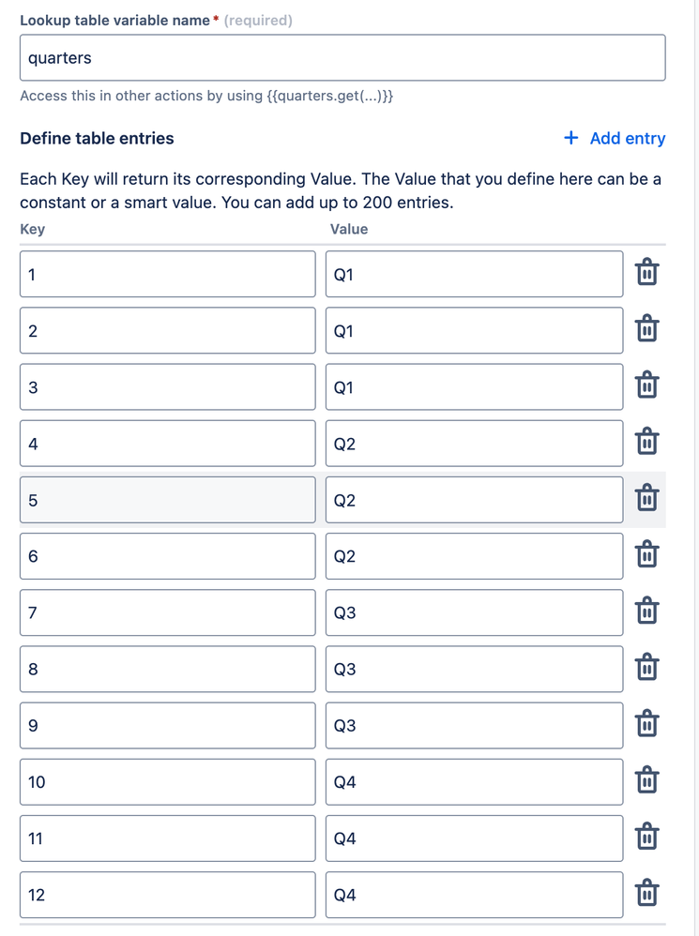This screenshot has height=936, width=699.
Task: Remove the row mapping 5 to Q2
Action: [646, 499]
